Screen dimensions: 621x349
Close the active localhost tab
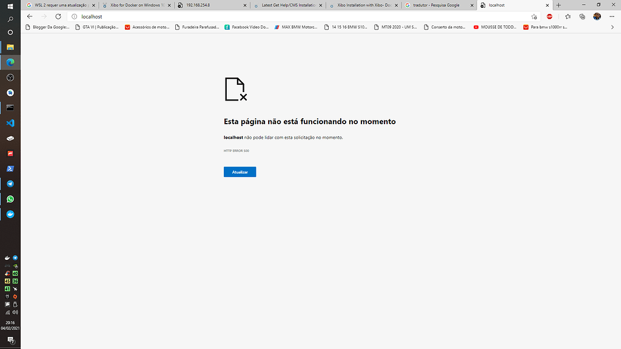[548, 5]
